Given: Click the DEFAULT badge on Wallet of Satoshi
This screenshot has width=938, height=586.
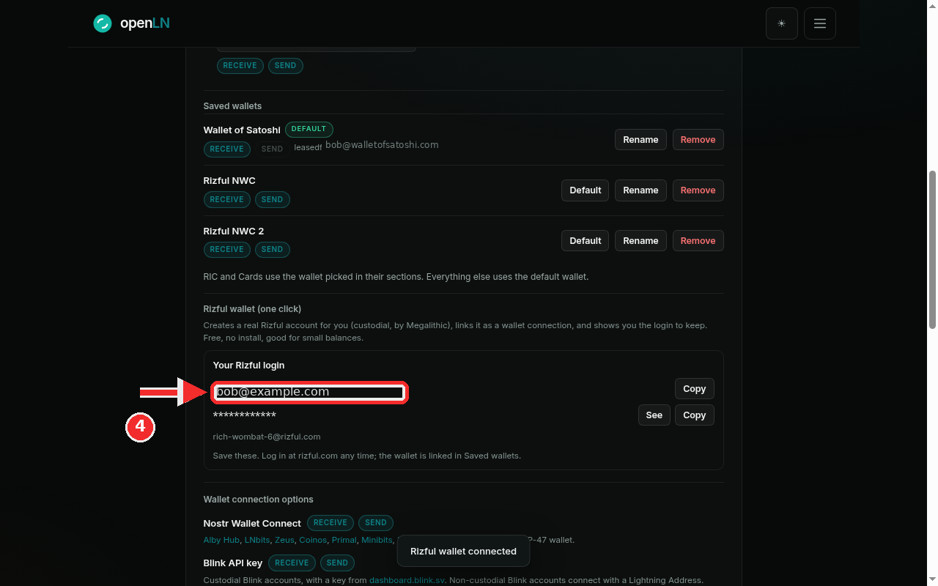Looking at the screenshot, I should pyautogui.click(x=309, y=130).
